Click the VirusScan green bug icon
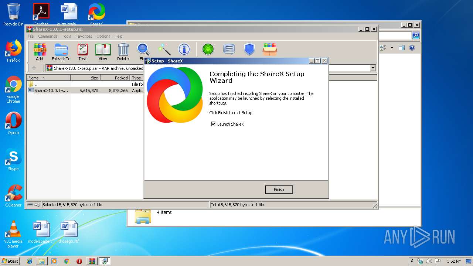 [208, 49]
